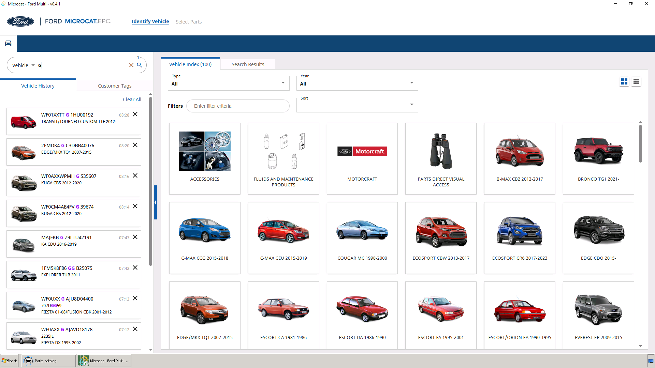Select C-MAX CCG 2015-2018 vehicle
655x368 pixels.
click(x=205, y=238)
